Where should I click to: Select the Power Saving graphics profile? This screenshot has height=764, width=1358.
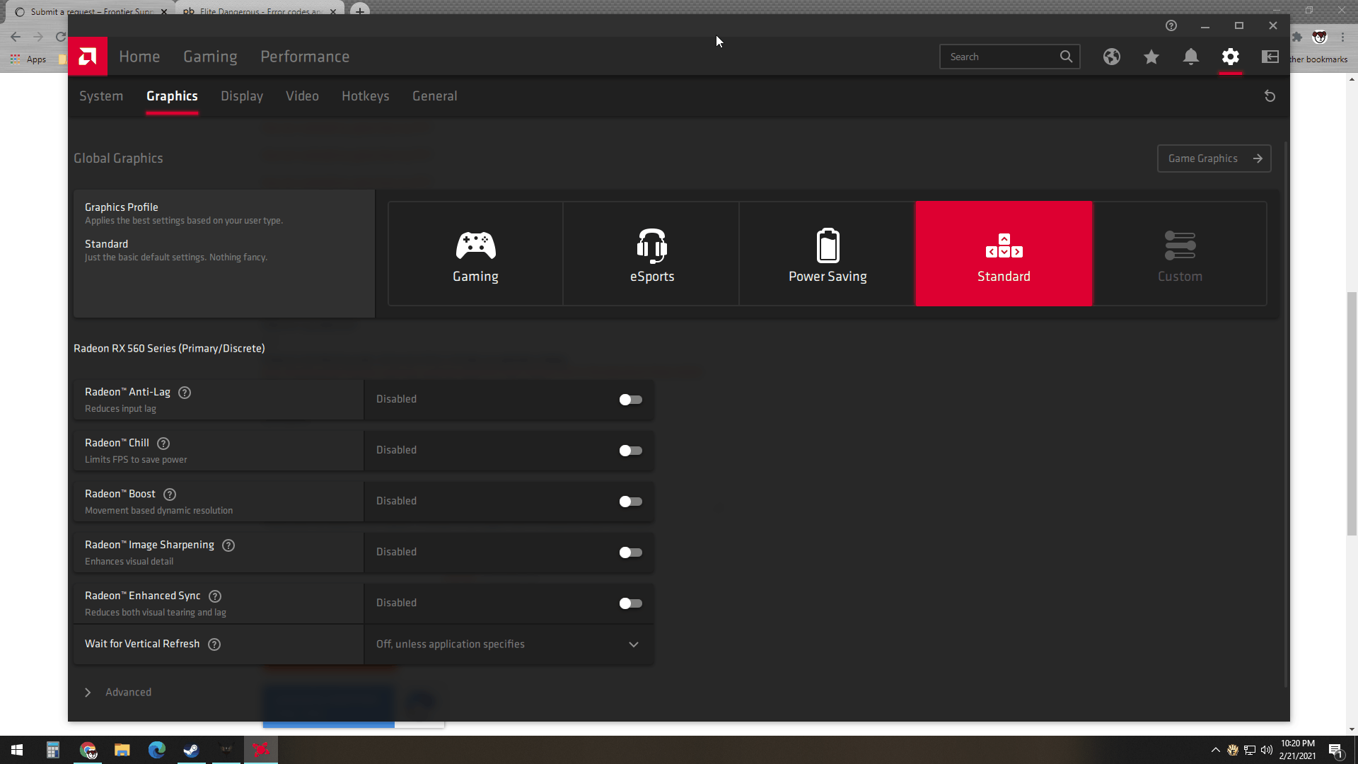tap(828, 254)
